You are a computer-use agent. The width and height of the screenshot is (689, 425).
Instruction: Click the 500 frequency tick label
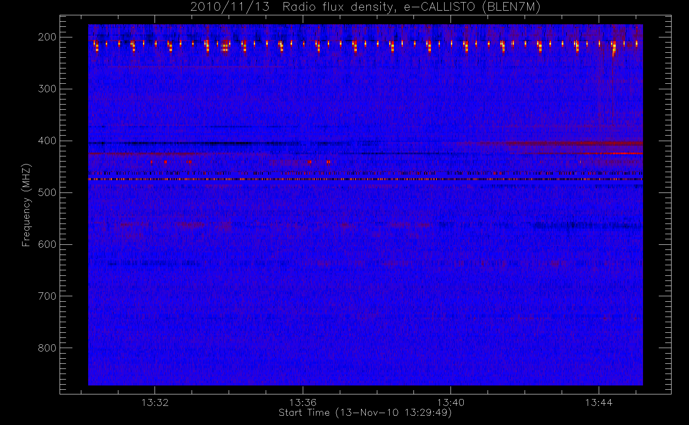[47, 193]
